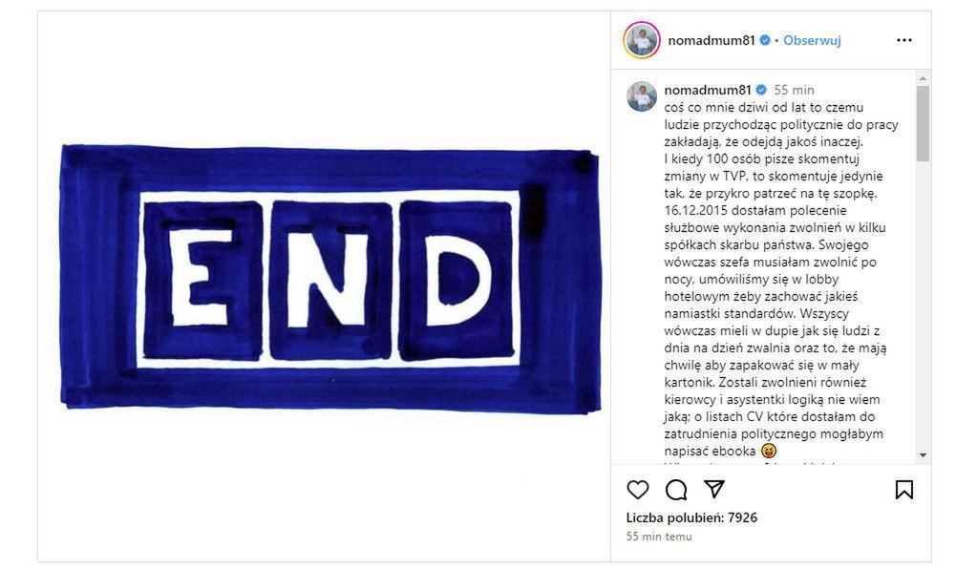
Task: Open the nomadmum81 username link in the caption
Action: pos(708,90)
